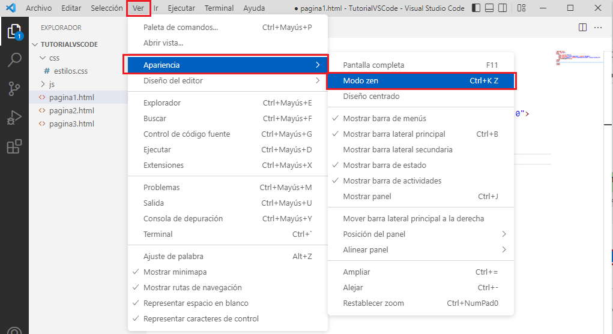Choose Mover barra lateral principal a la derecha
Screen dimensions: 613x334
pos(421,218)
